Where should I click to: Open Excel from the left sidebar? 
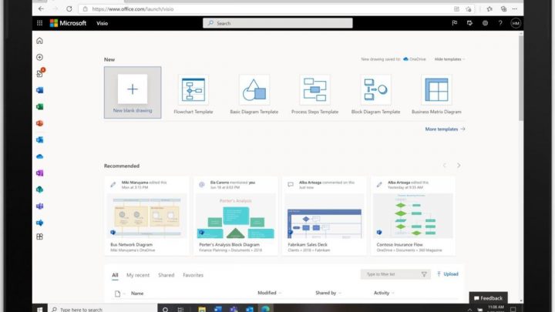pos(40,106)
